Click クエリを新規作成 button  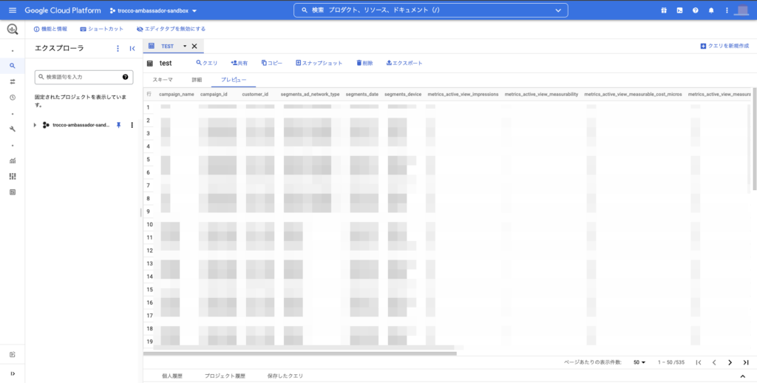point(725,46)
